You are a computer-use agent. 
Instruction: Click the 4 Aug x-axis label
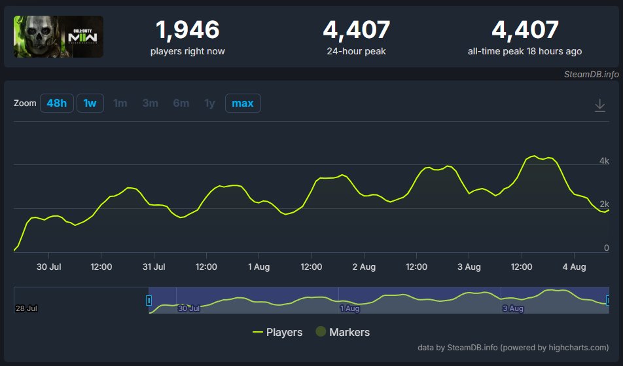click(x=574, y=267)
